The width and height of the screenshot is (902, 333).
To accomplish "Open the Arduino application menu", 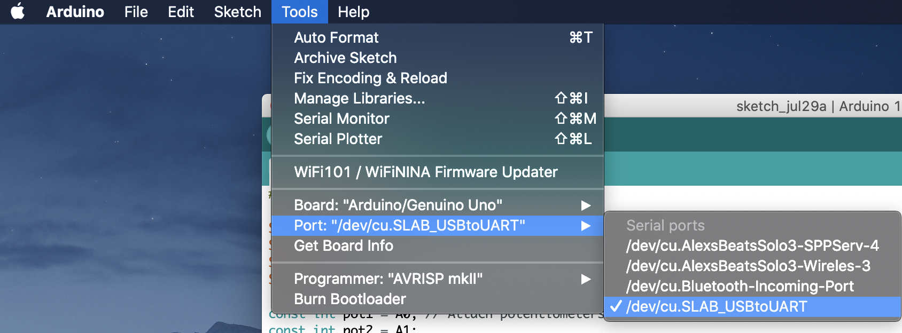I will [75, 12].
